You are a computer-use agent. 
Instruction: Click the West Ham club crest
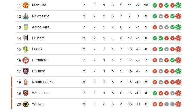[26, 93]
